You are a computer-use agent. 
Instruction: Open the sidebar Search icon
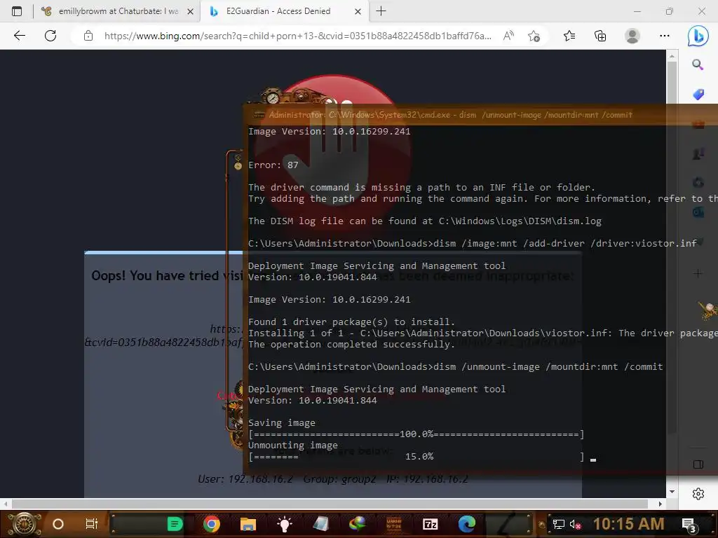click(698, 64)
